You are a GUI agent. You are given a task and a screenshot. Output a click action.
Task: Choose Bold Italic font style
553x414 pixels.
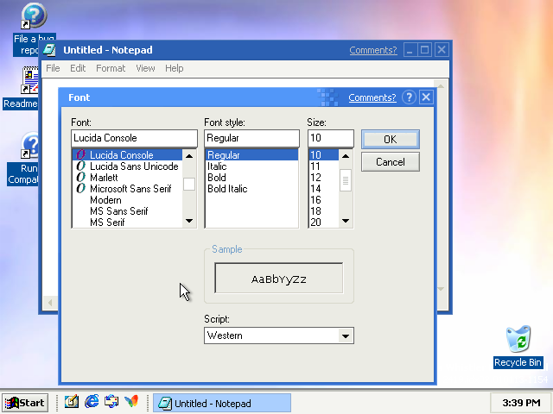click(251, 189)
